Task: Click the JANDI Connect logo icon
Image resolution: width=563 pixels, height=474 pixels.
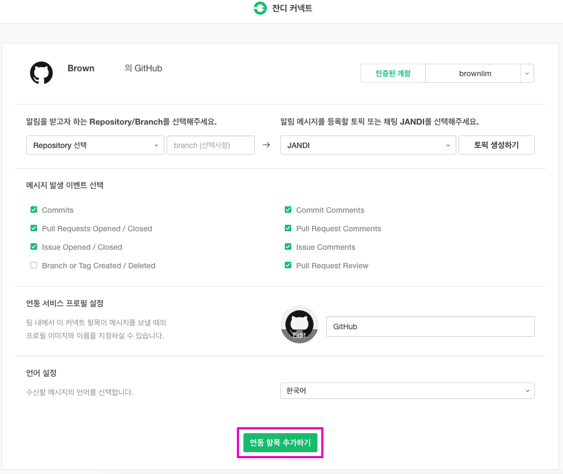Action: (x=260, y=9)
